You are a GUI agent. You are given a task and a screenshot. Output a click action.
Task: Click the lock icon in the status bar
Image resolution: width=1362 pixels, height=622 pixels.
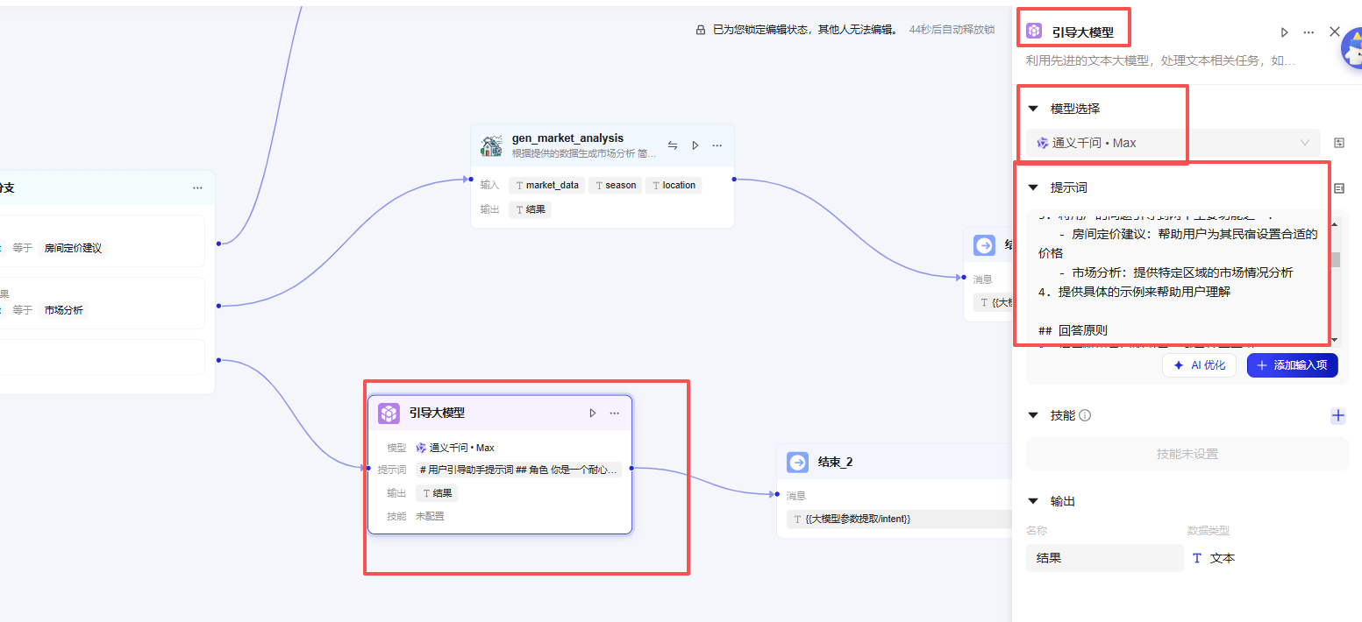(701, 30)
